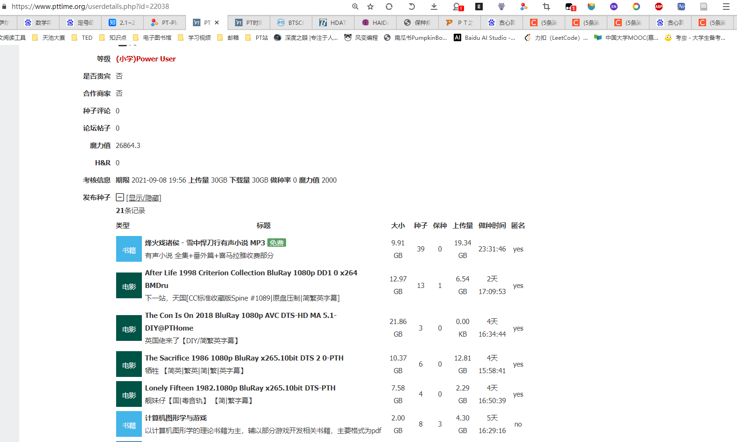Click the 显示/隐藏 toggle link
The height and width of the screenshot is (442, 737).
point(144,198)
